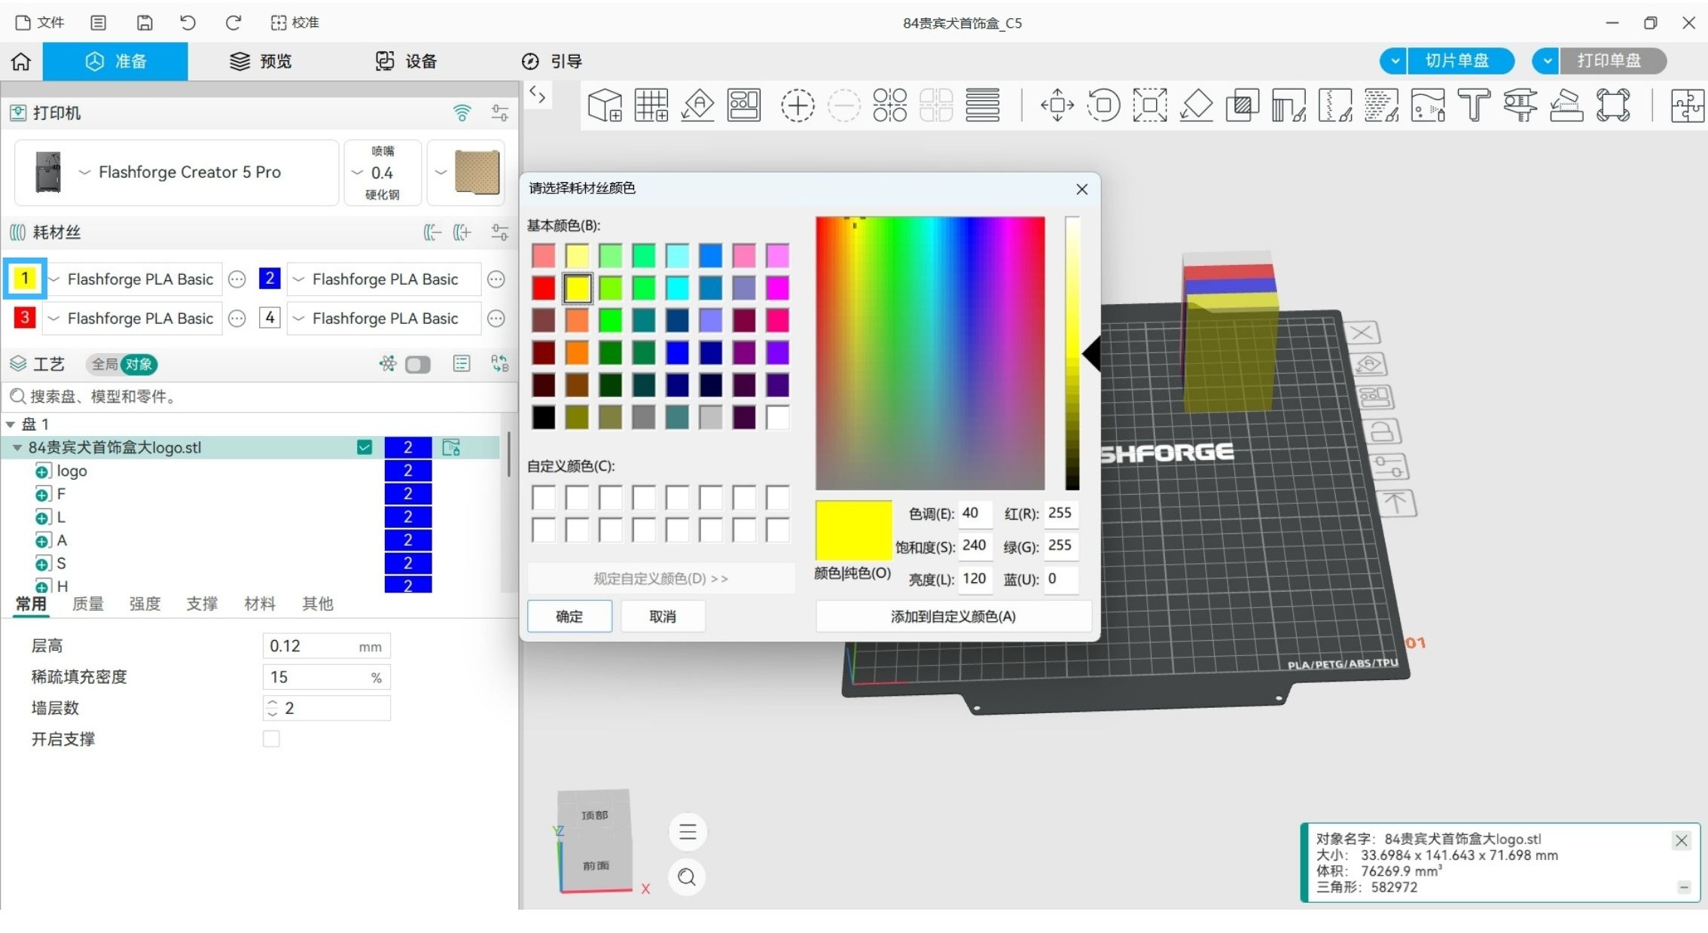The width and height of the screenshot is (1708, 933).
Task: Select the seam painting tool
Action: 1335,105
